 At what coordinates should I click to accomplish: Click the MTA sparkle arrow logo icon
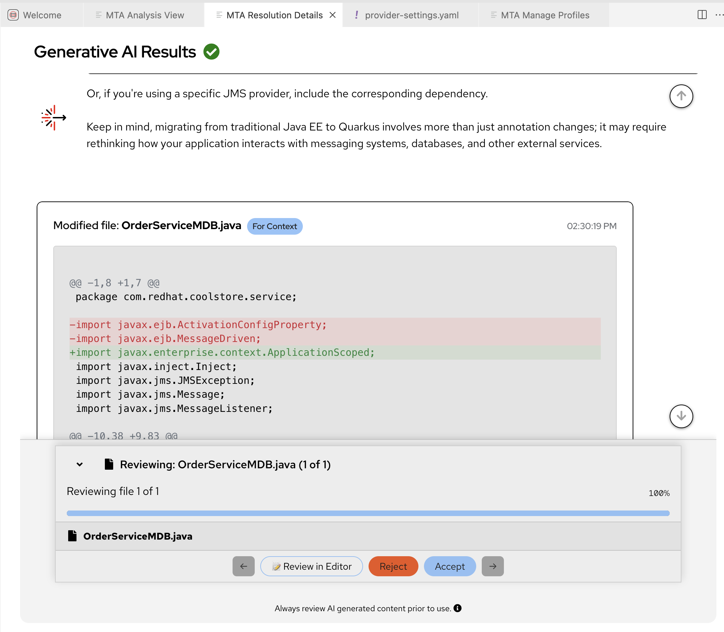coord(54,117)
